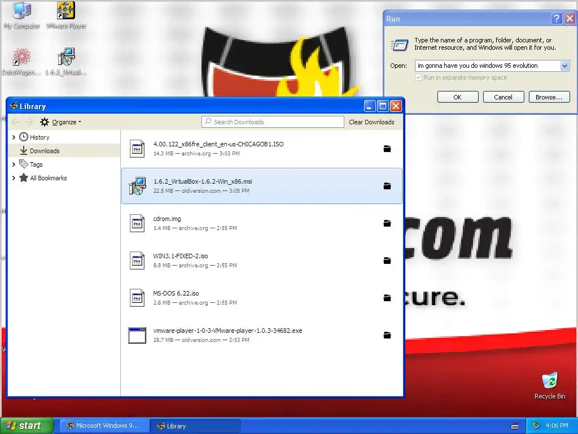
Task: Expand the History tree node
Action: tap(14, 137)
